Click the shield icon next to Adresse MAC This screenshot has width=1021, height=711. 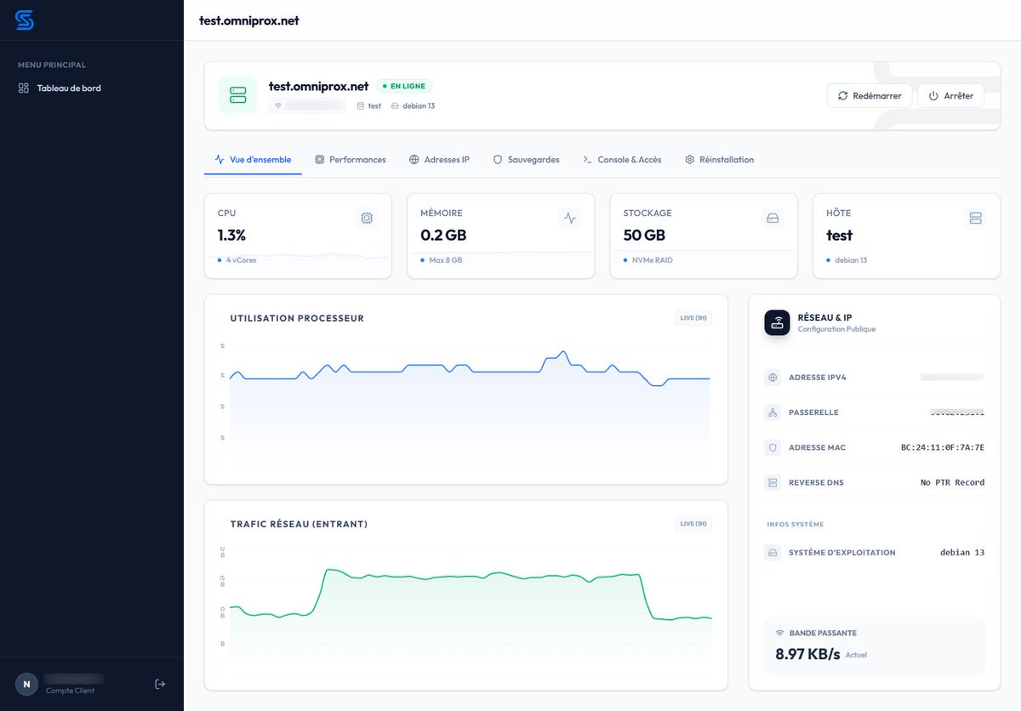(x=773, y=447)
